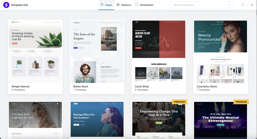Viewport: 257px width, 139px height.
Task: Switch to the Pages tab
Action: pyautogui.click(x=106, y=5)
